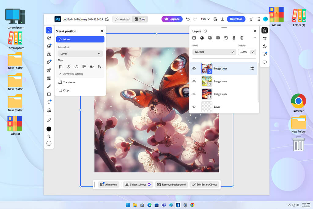Show hidden icons in system tray

[289, 205]
